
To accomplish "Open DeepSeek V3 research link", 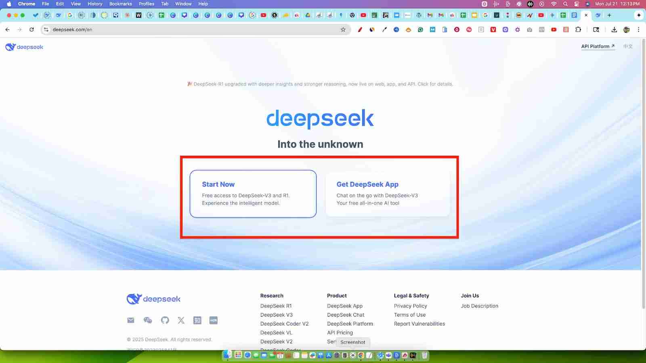I will click(277, 315).
